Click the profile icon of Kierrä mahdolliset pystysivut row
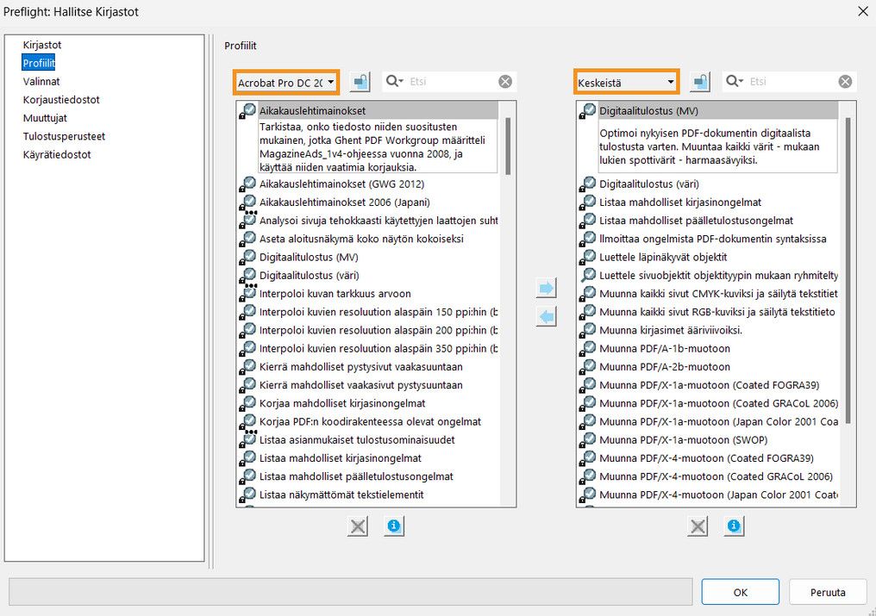This screenshot has width=876, height=616. [247, 367]
